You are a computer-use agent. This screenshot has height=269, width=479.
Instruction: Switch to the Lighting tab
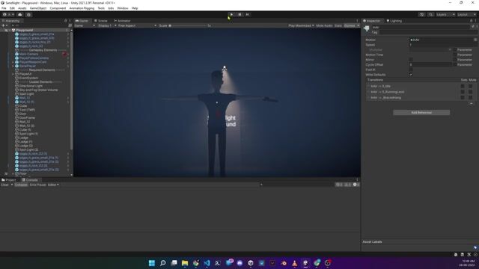[394, 21]
